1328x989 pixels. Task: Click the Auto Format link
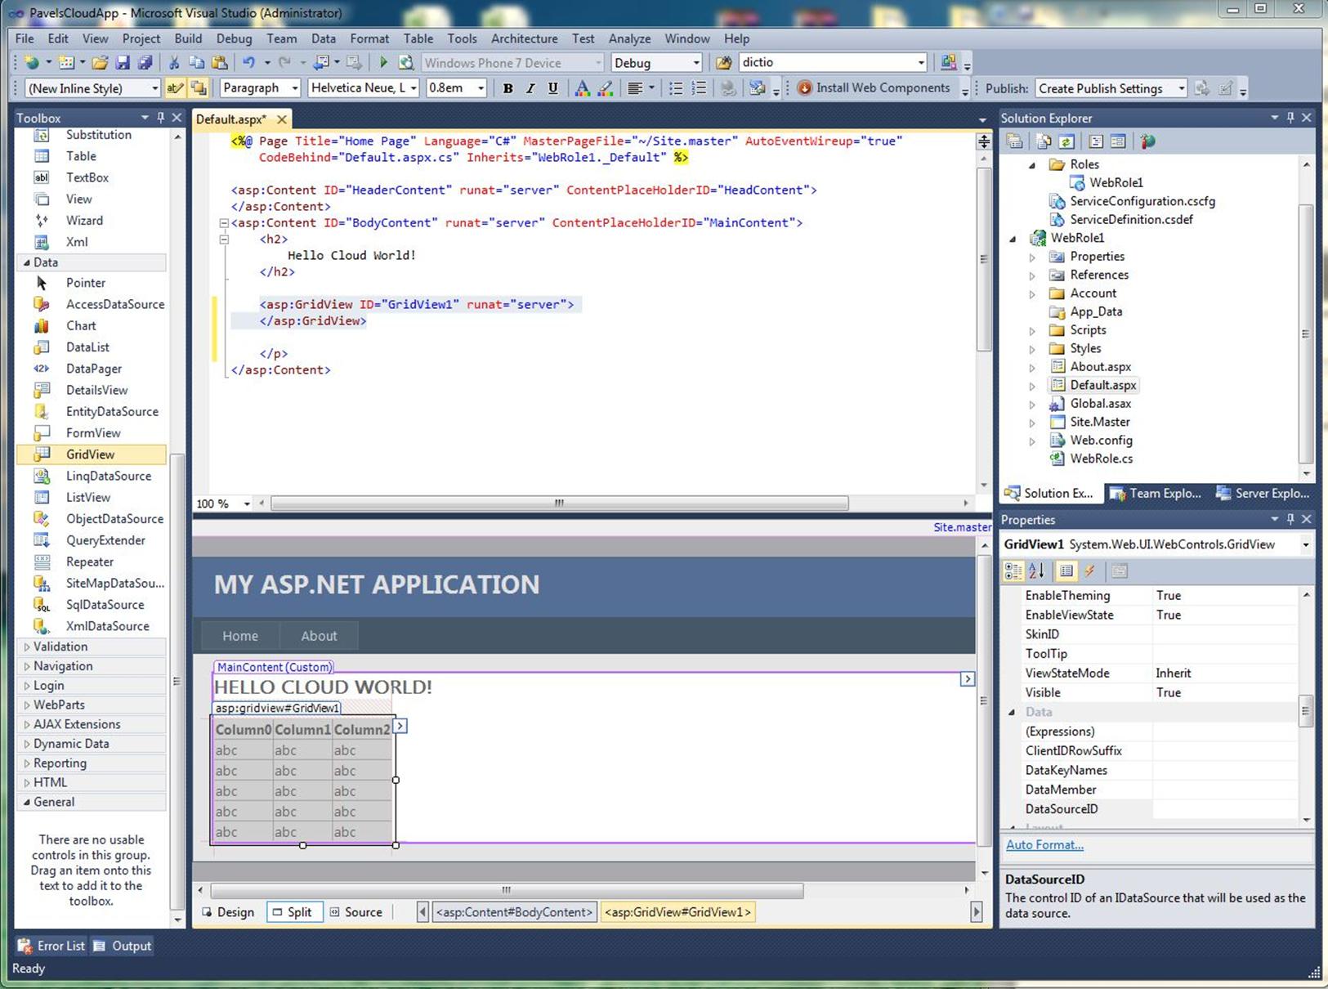coord(1044,845)
